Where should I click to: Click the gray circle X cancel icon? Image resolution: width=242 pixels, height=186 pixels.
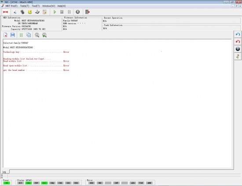point(77,12)
